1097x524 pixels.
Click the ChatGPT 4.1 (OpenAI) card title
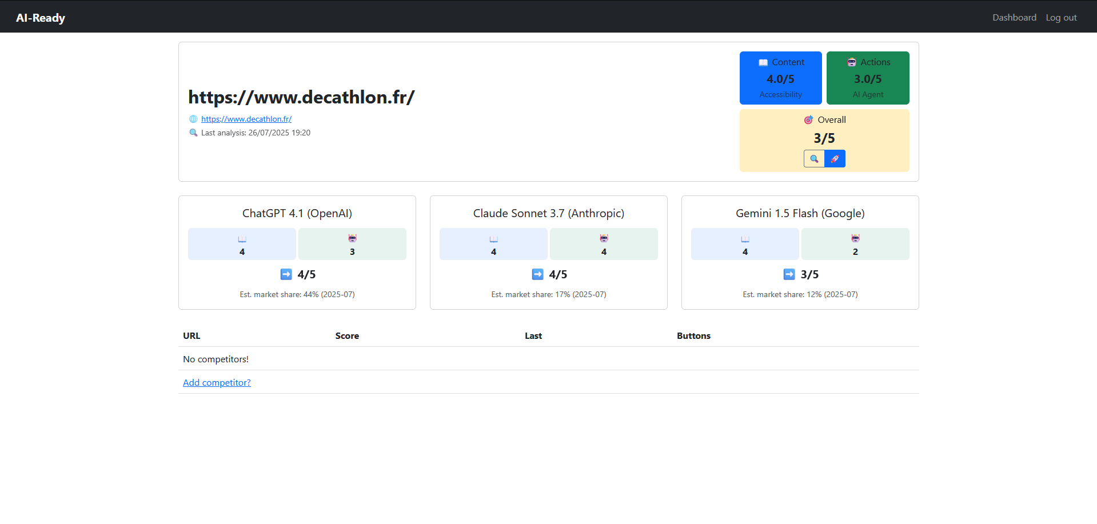click(297, 213)
